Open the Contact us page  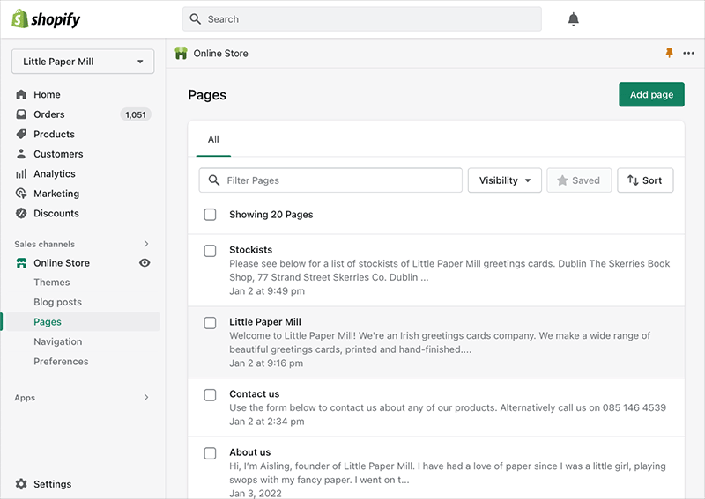254,393
